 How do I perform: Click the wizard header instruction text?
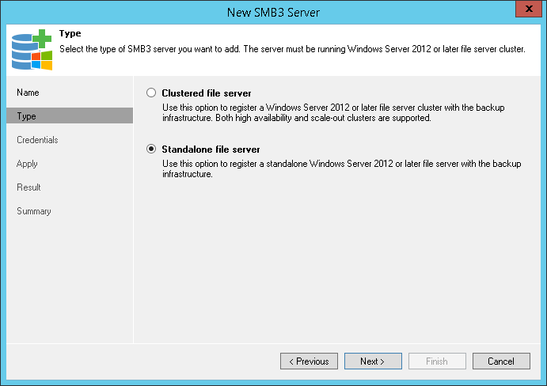point(292,49)
